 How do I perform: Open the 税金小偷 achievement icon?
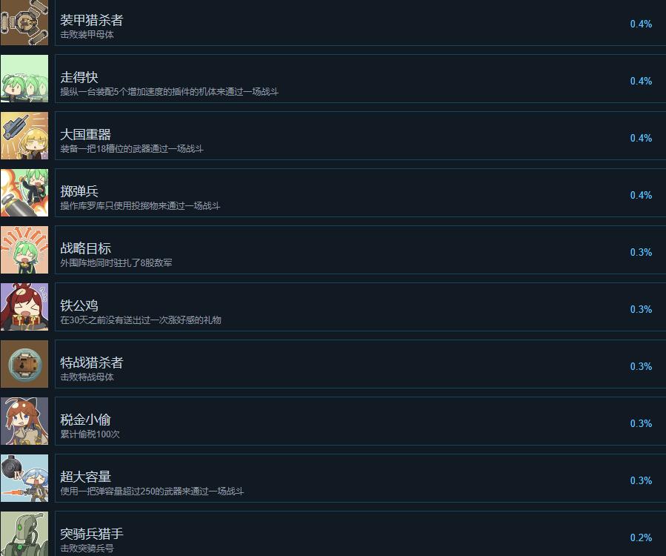coord(24,421)
